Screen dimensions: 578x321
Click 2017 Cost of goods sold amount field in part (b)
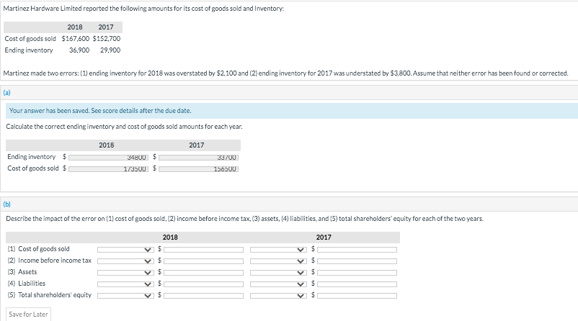coord(357,250)
